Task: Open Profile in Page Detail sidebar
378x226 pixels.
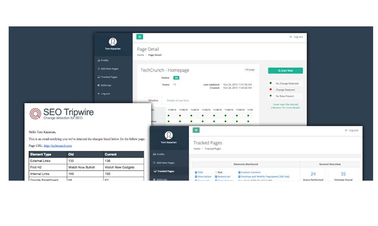Action: pos(103,60)
